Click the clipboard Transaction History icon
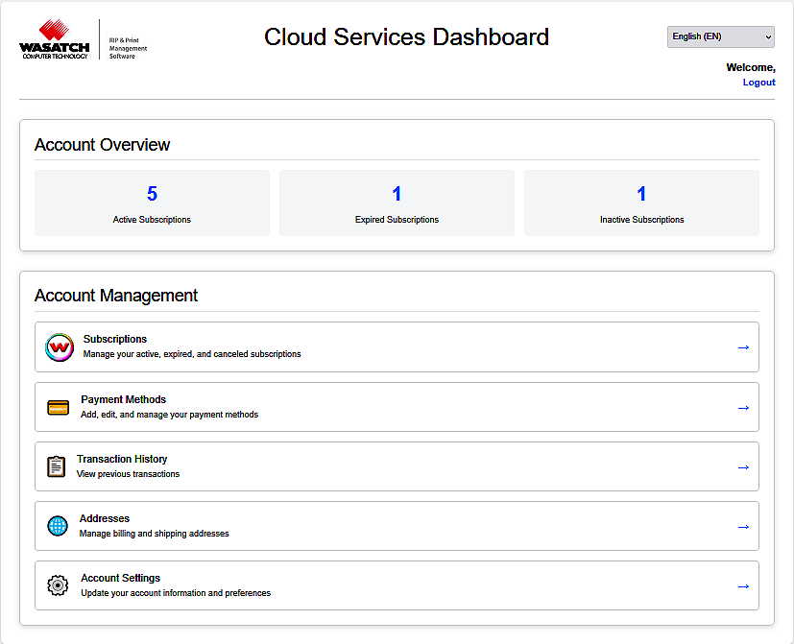The height and width of the screenshot is (644, 794). point(57,466)
